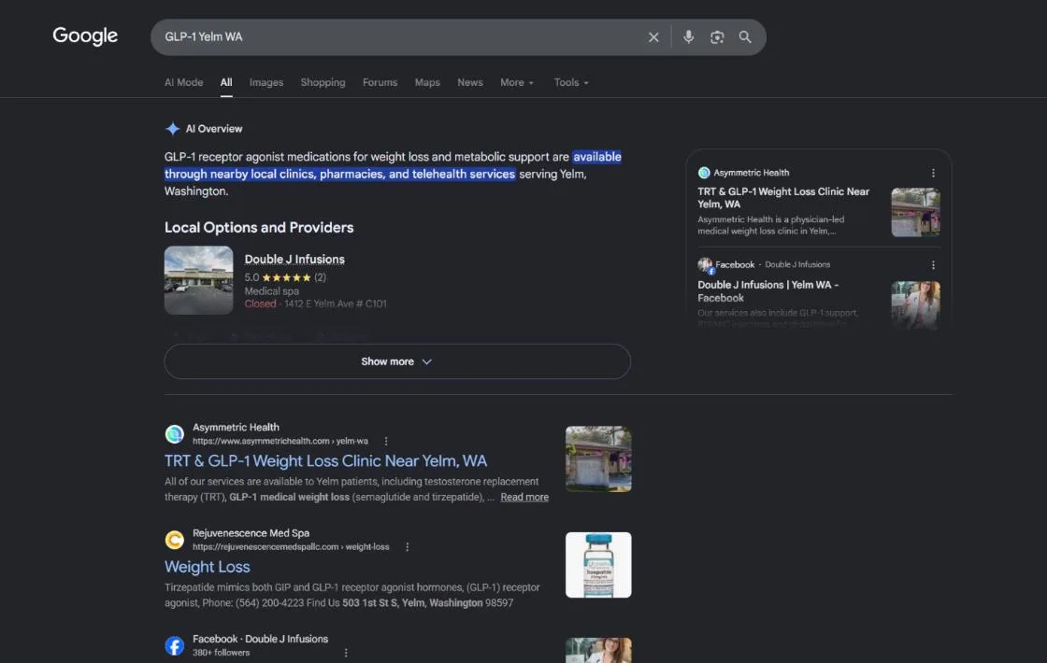1047x663 pixels.
Task: Open side card Double J Infusions Facebook link
Action: pyautogui.click(x=767, y=291)
